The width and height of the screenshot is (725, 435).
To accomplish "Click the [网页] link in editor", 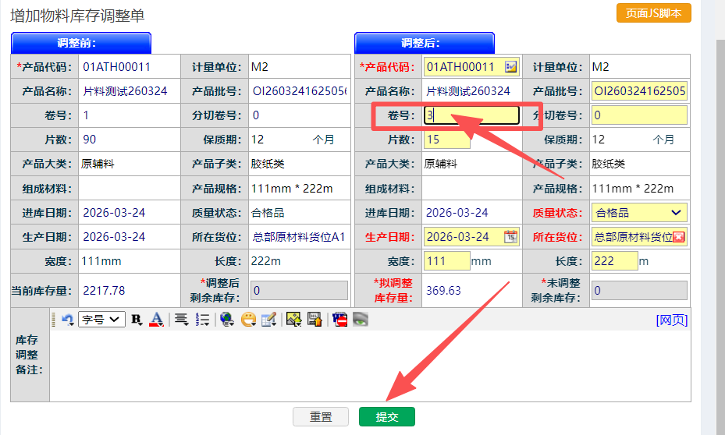I will 671,320.
